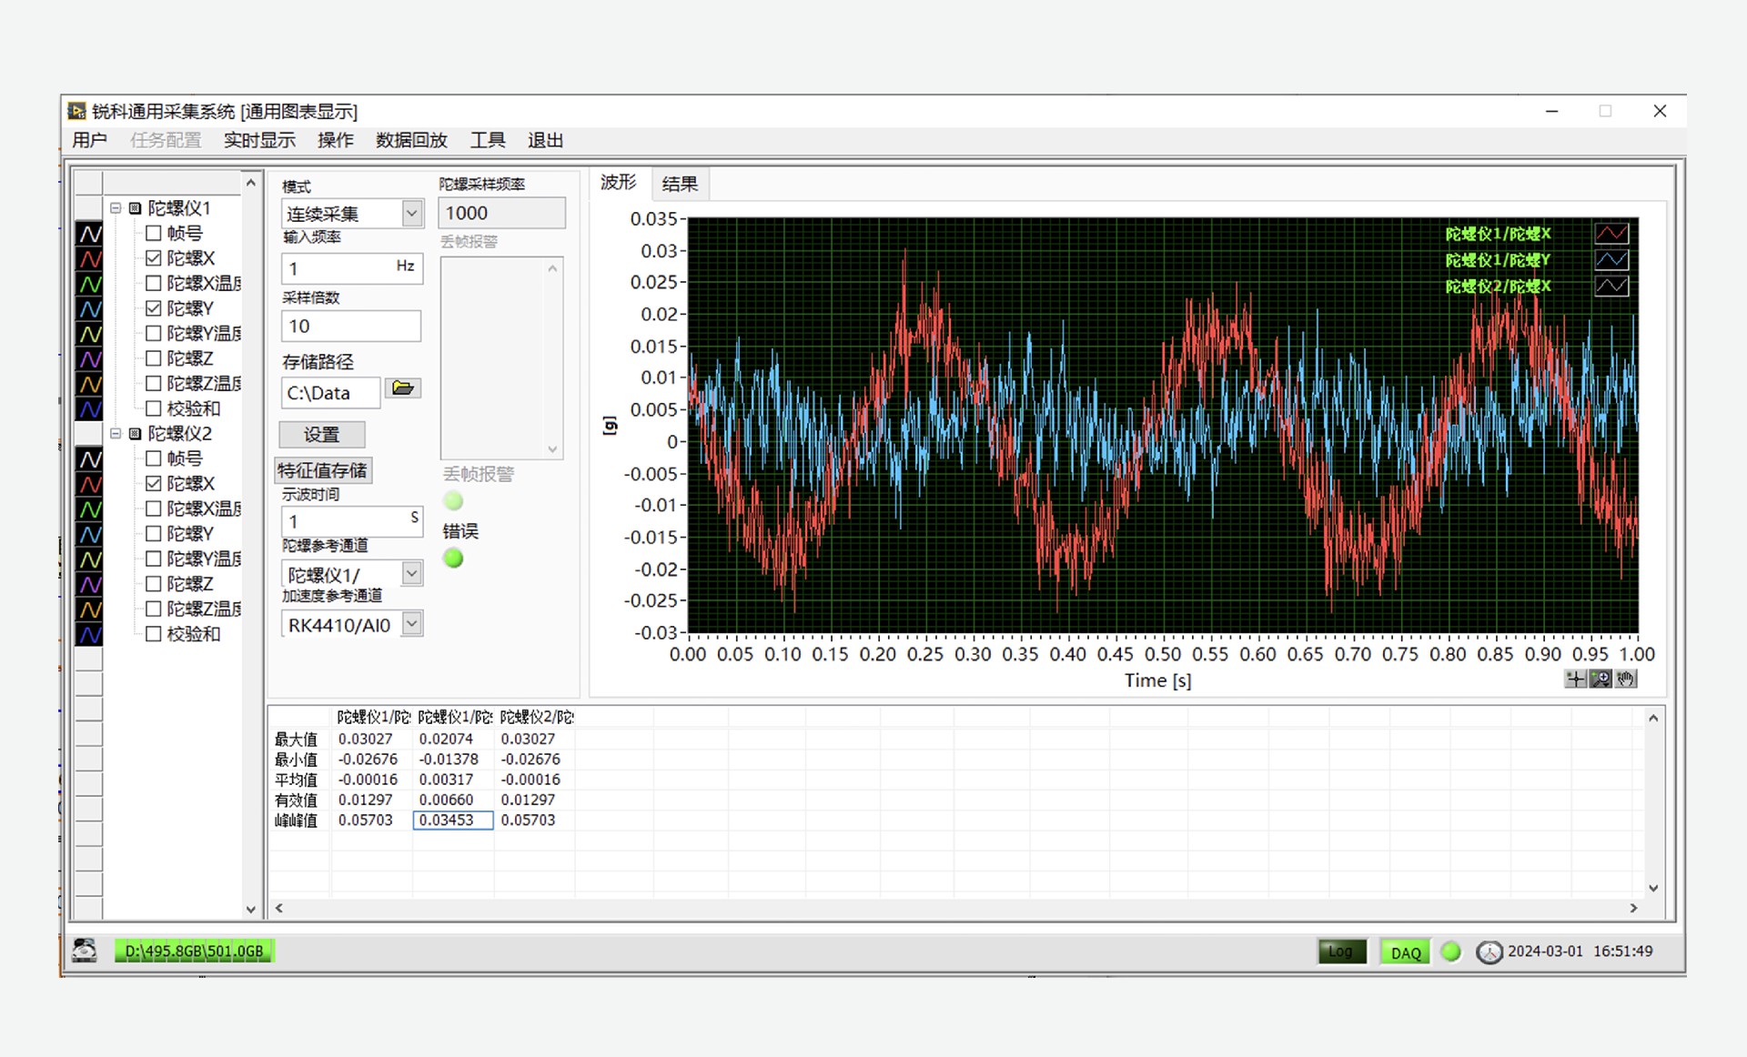Screen dimensions: 1747x1057
Task: Click the storage path folder browse icon
Action: tap(402, 388)
